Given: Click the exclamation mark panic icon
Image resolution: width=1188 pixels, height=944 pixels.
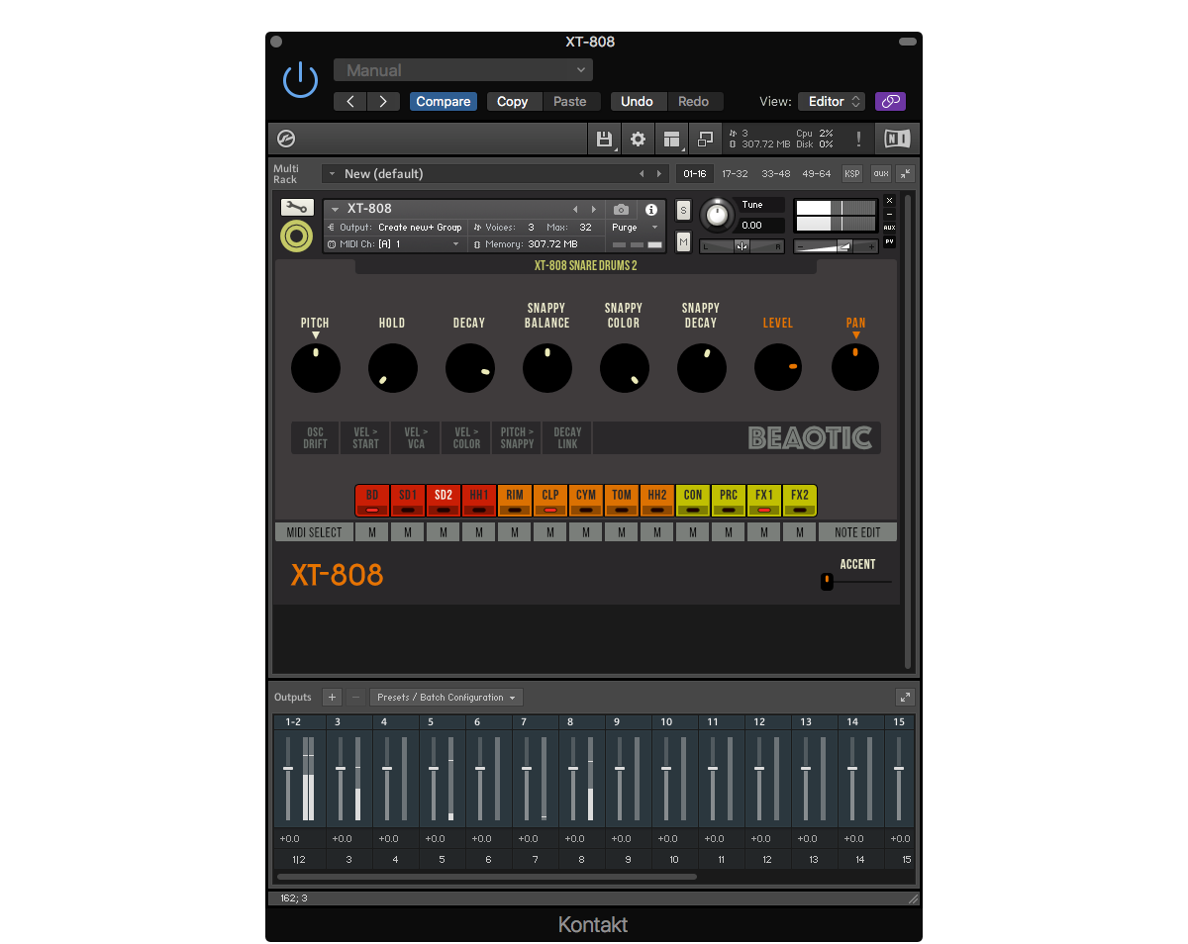Looking at the screenshot, I should [859, 140].
